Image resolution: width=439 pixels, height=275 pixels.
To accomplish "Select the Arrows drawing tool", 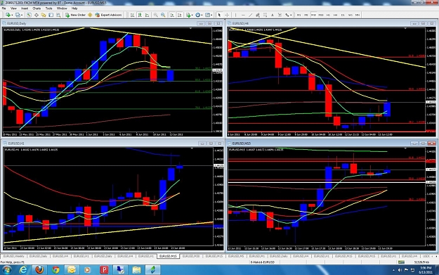I will [x=287, y=15].
